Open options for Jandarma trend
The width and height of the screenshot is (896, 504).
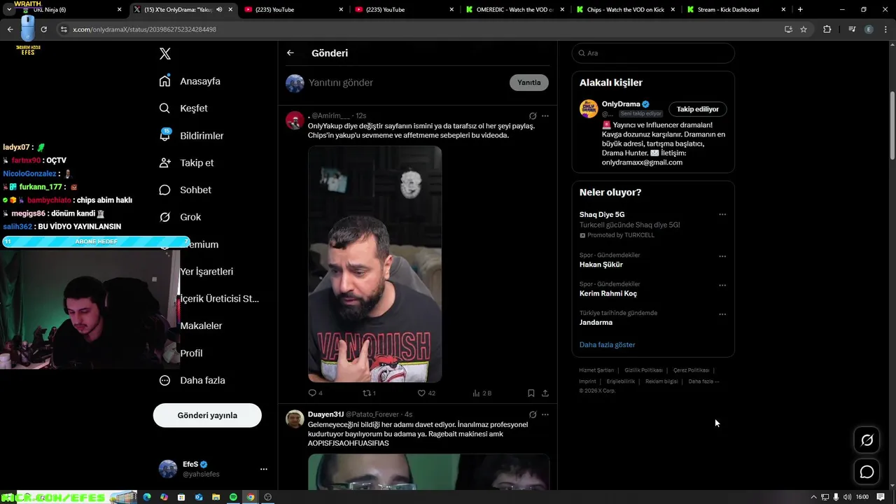[722, 314]
